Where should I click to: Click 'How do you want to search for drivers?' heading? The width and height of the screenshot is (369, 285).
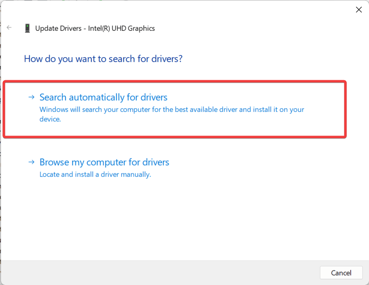[103, 59]
